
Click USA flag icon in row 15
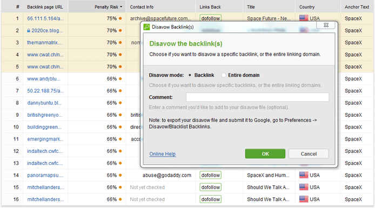pyautogui.click(x=304, y=187)
